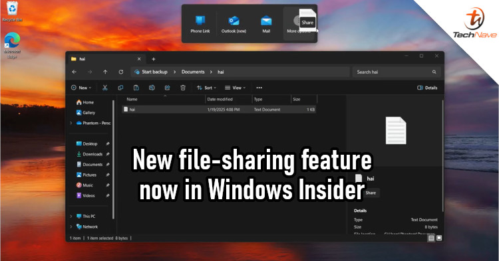Go up one folder level

(105, 72)
